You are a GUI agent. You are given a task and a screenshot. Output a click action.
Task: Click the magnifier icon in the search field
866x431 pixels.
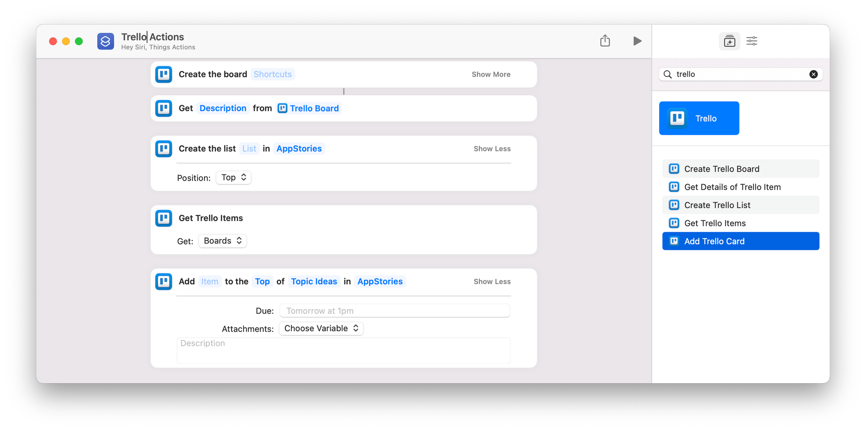tap(668, 74)
